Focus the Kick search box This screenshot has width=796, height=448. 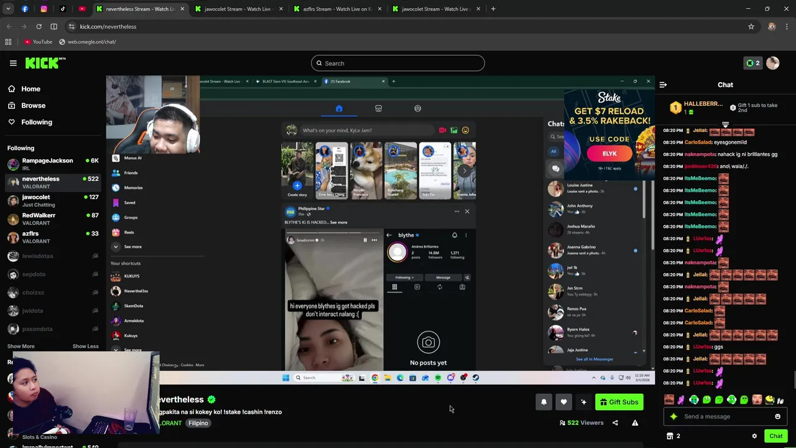coord(398,63)
